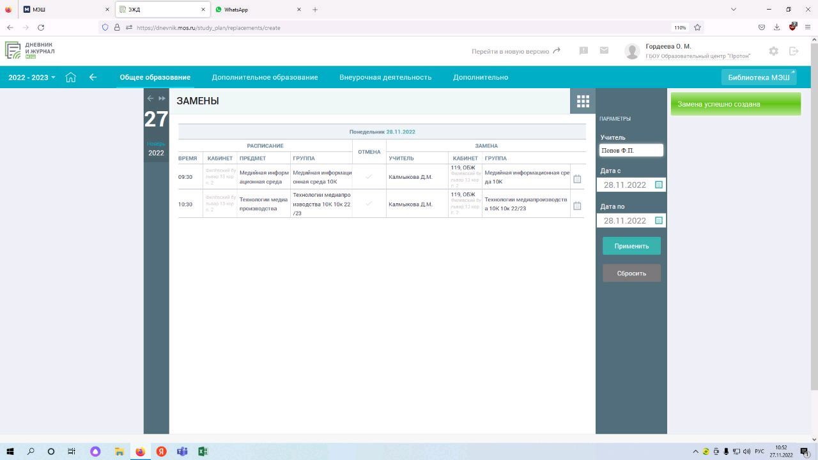Open Excel from the Windows taskbar
Screen dimensions: 818x460
click(203, 451)
